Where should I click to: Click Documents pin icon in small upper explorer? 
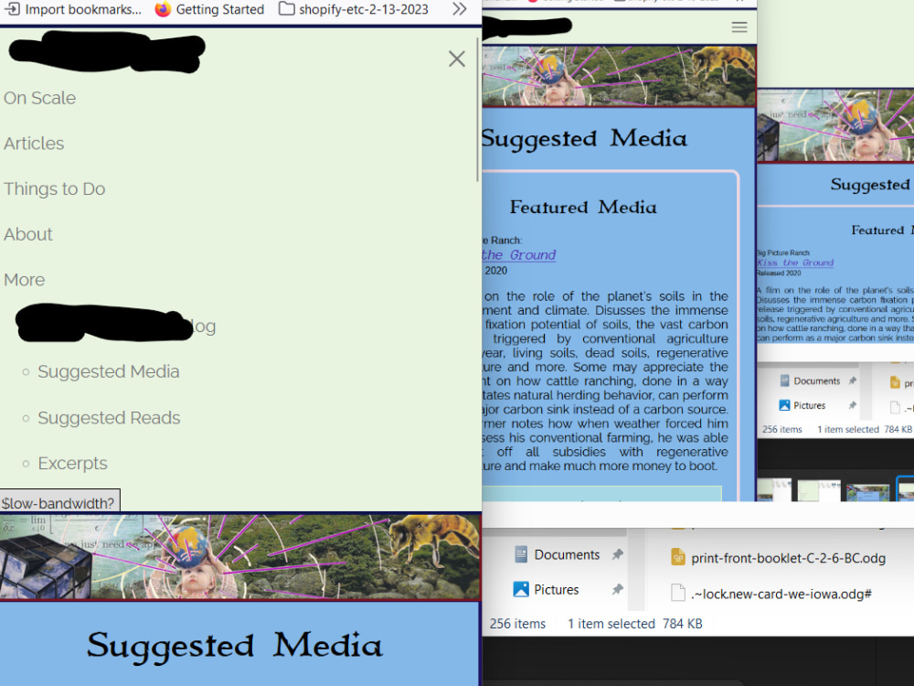(x=852, y=381)
